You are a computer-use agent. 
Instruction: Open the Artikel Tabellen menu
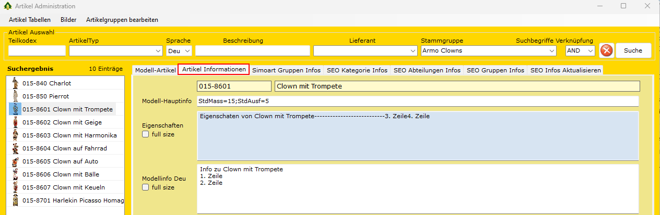30,20
